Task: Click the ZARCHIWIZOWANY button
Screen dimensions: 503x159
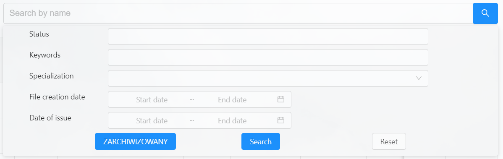Action: coord(135,141)
